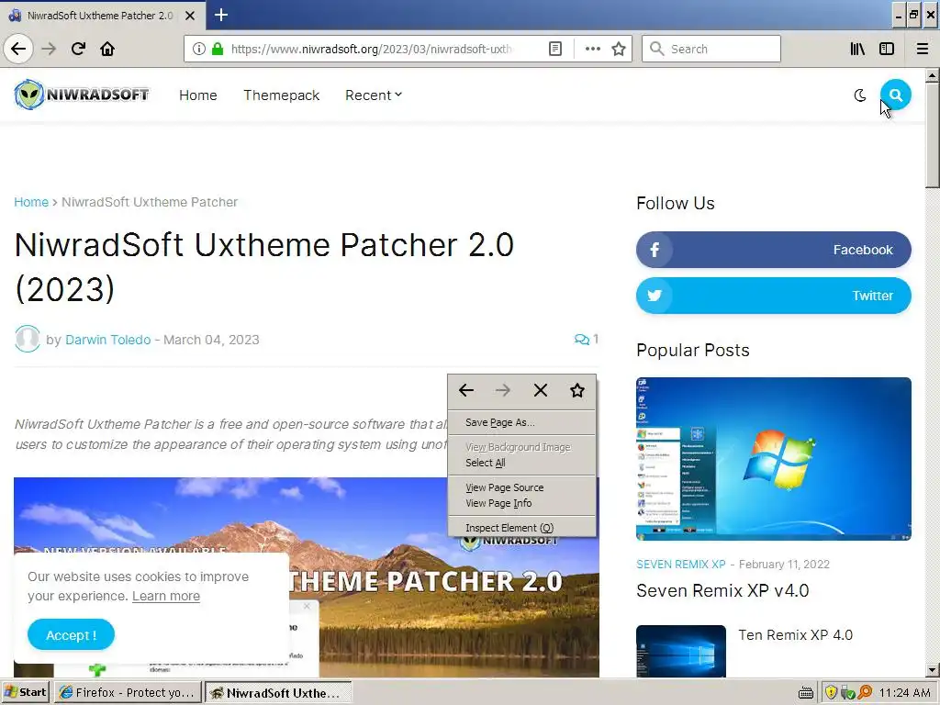Open the Ten Remix XP thumbnail
Image resolution: width=940 pixels, height=705 pixels.
[680, 651]
